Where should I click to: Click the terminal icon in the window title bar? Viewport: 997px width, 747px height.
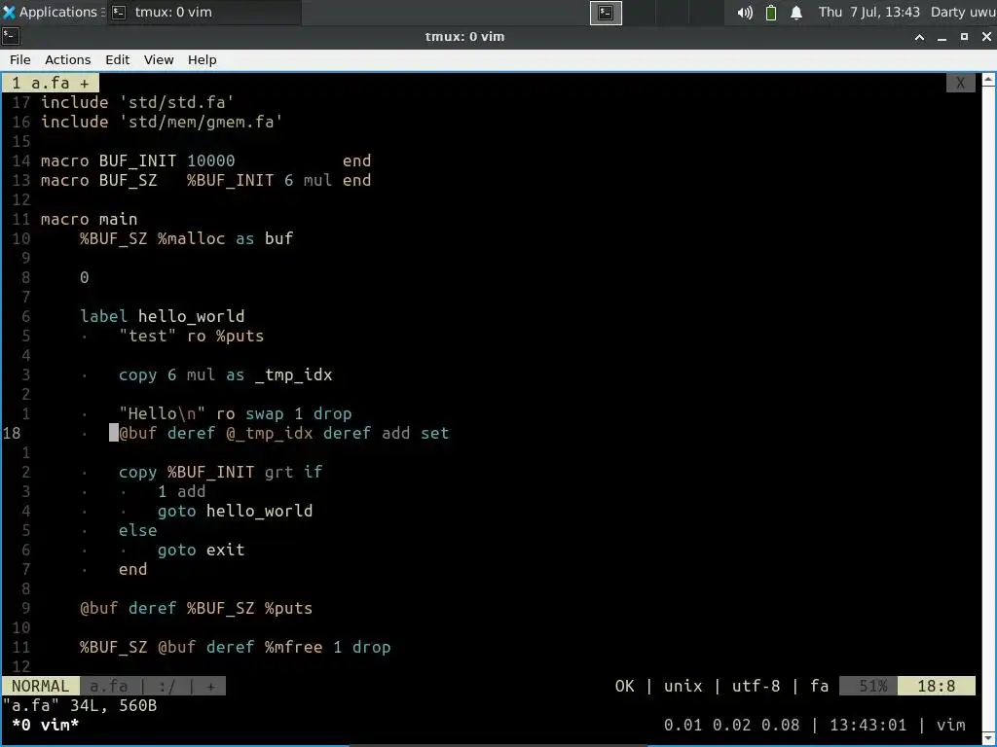pos(11,36)
